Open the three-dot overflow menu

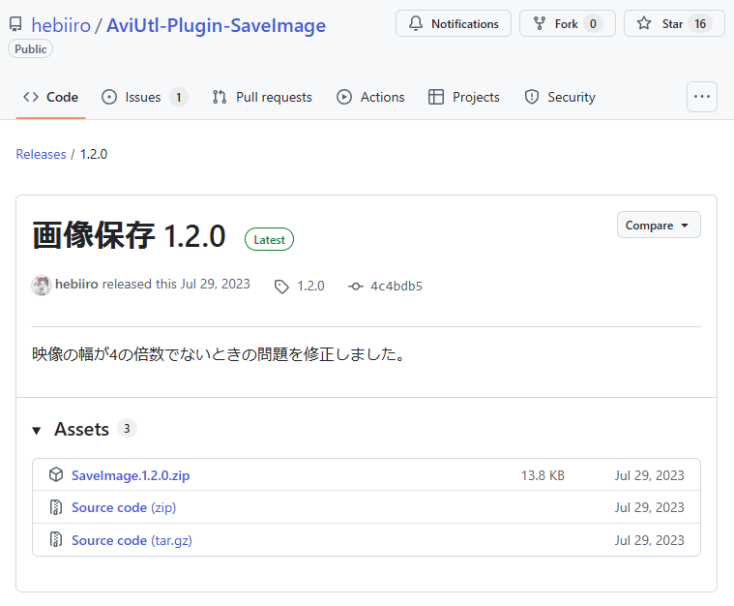[x=701, y=97]
